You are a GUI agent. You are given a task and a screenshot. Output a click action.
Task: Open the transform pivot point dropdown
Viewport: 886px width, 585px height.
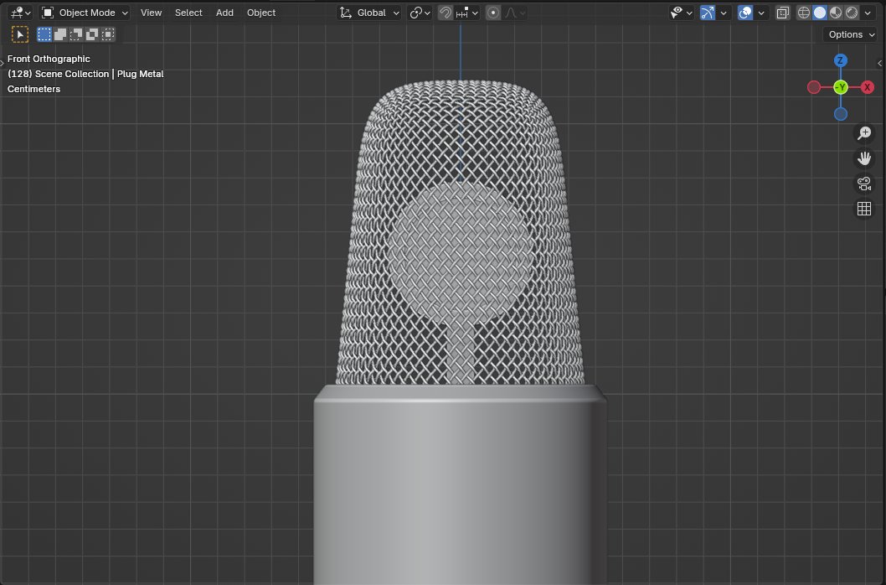point(420,13)
